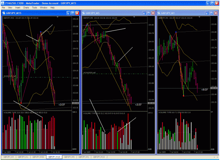This screenshot has width=220, height=160.
Task: Switch to the GBPJPY,M30 chart tab
Action: tap(38, 157)
